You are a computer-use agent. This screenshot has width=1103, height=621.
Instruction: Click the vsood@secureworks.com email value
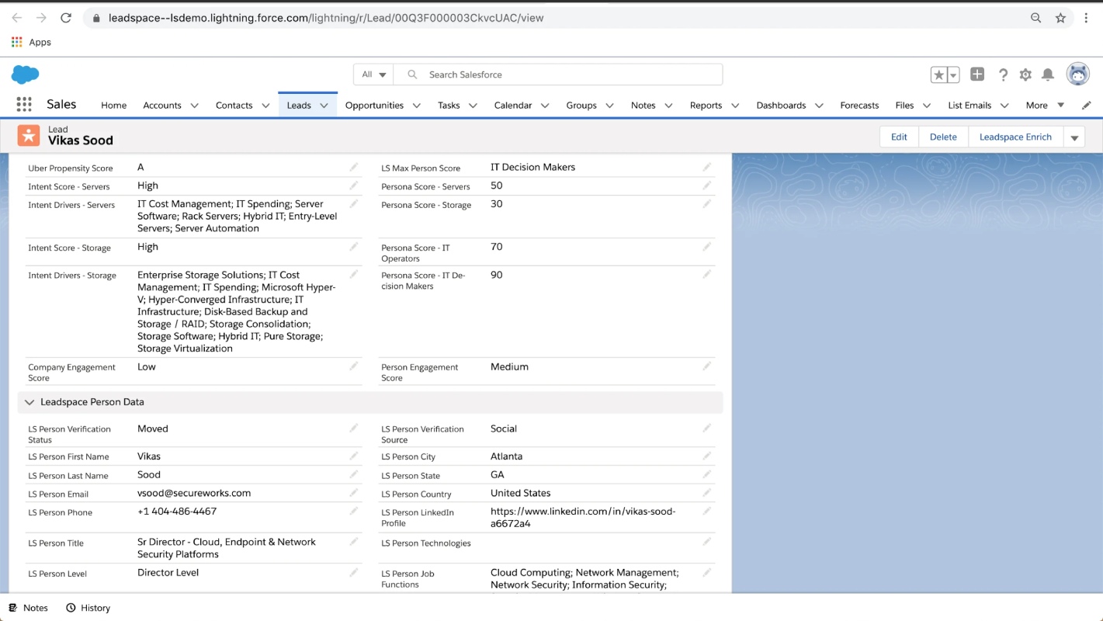pyautogui.click(x=194, y=493)
